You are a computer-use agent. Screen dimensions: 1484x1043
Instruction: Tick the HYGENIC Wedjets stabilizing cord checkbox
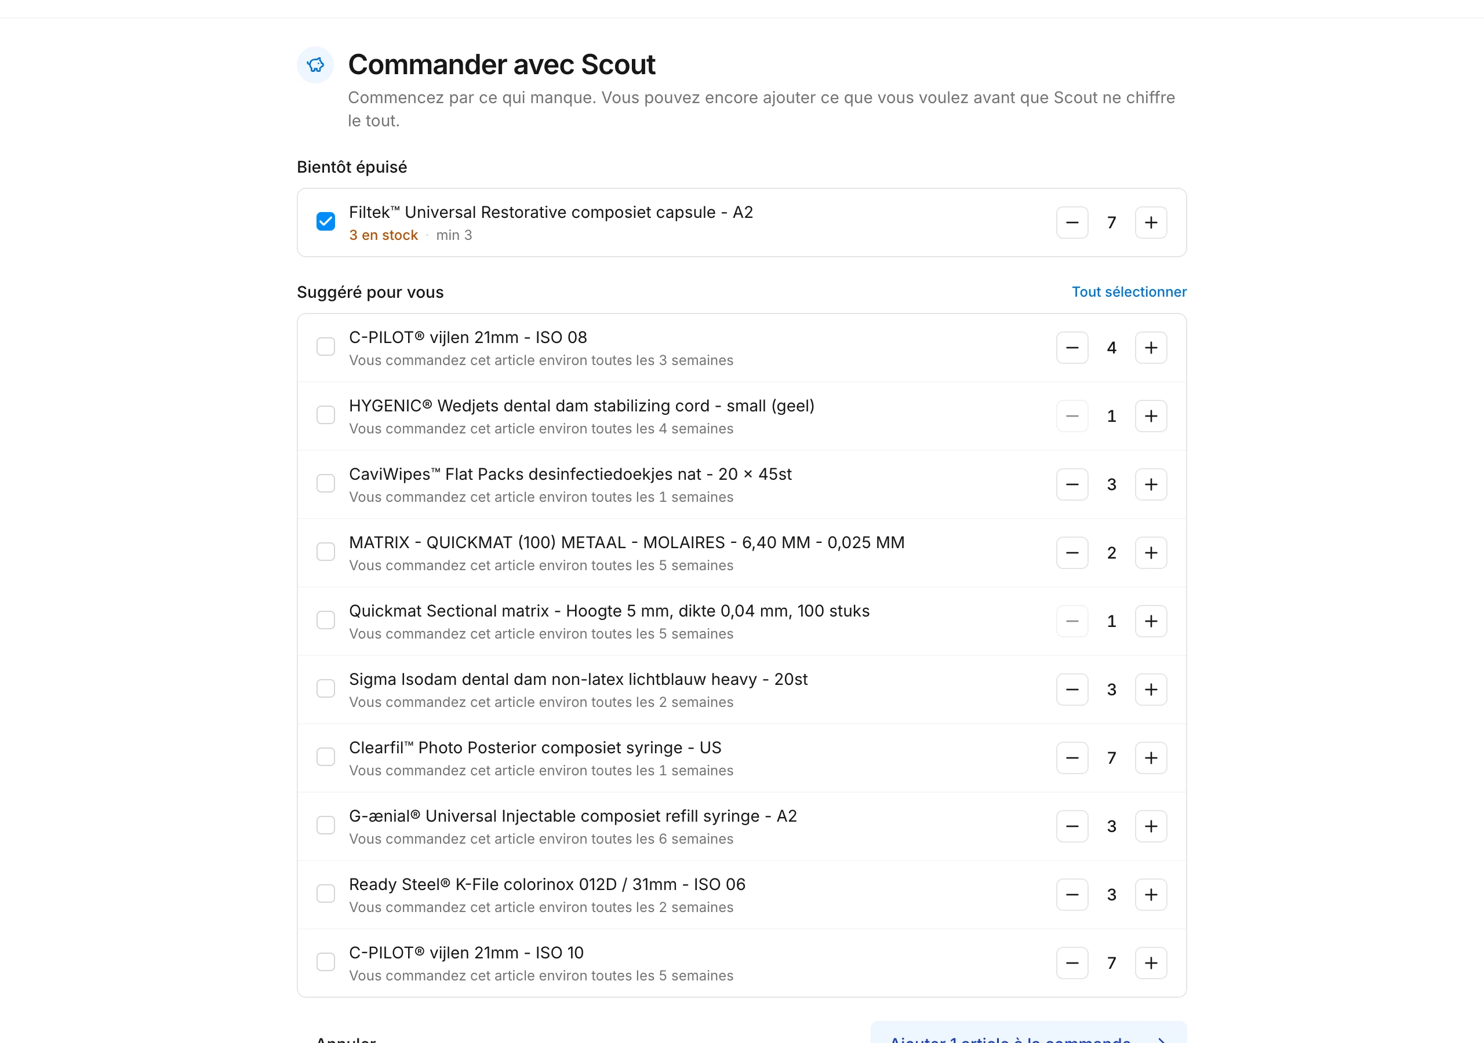(326, 415)
